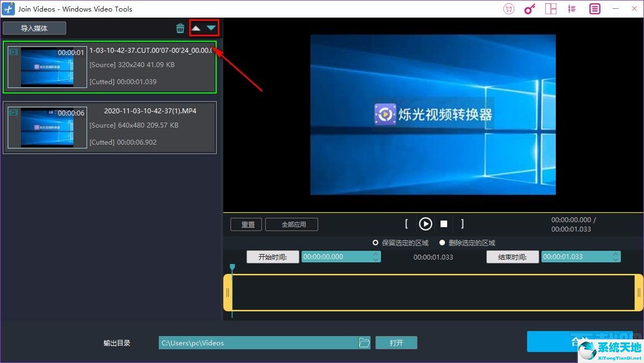This screenshot has height=363, width=644.
Task: Open the 导入媒体 import media menu
Action: [34, 28]
